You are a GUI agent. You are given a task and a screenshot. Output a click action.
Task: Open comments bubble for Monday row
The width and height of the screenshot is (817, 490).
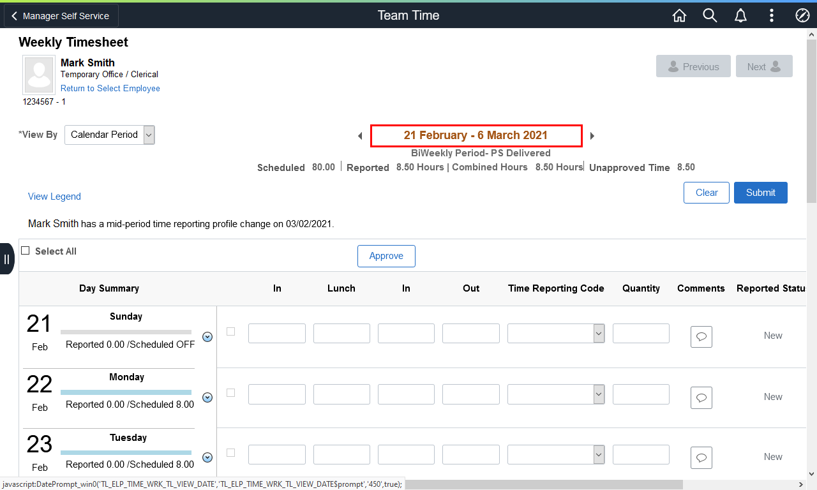tap(701, 397)
